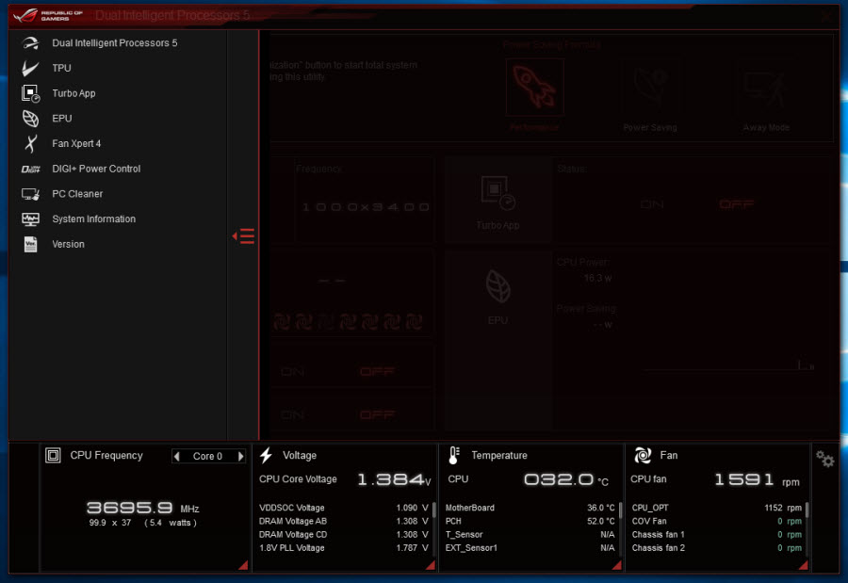This screenshot has height=583, width=848.
Task: Click the PCH temperature row
Action: pyautogui.click(x=530, y=522)
